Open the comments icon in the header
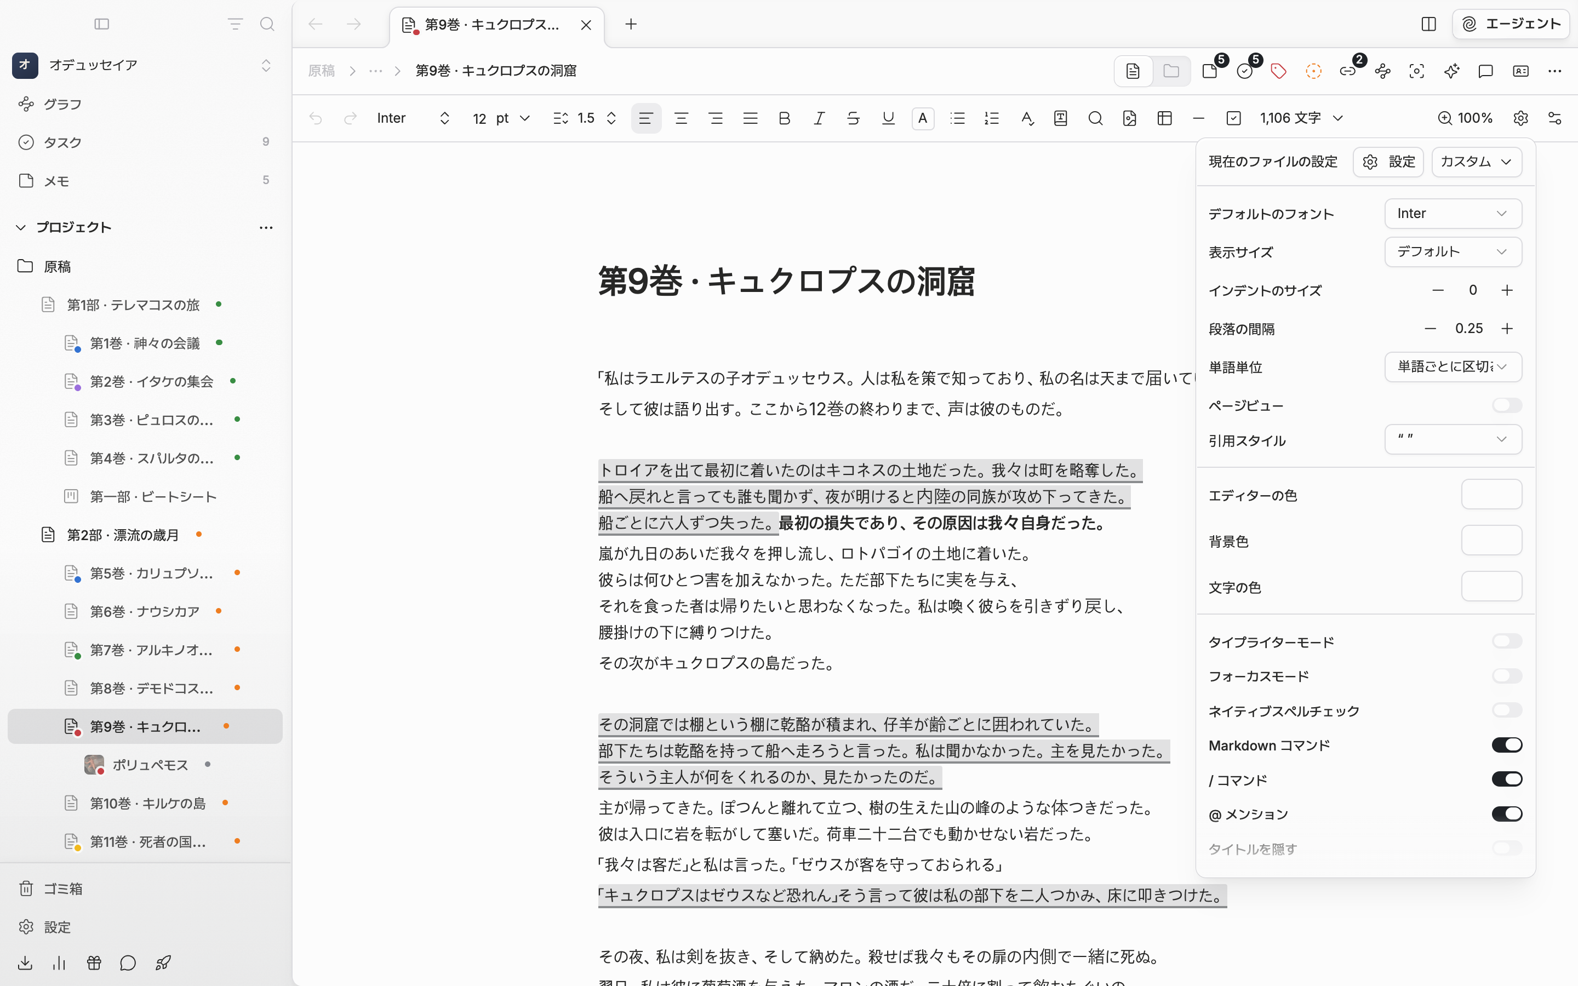 click(1486, 71)
